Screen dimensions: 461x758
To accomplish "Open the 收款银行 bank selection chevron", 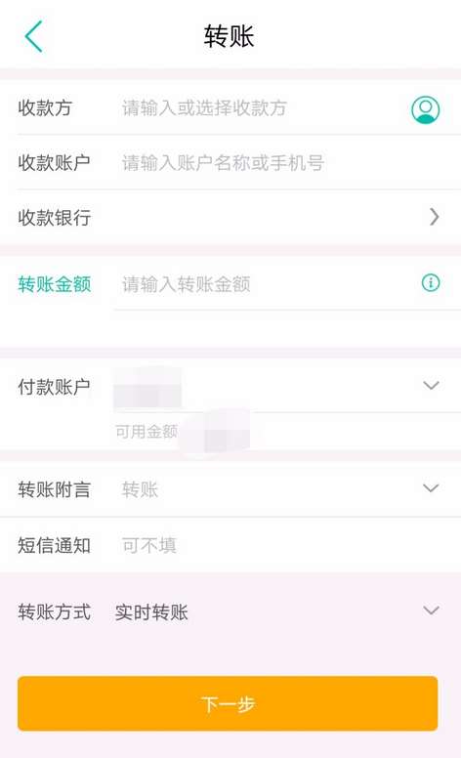I will click(x=434, y=217).
